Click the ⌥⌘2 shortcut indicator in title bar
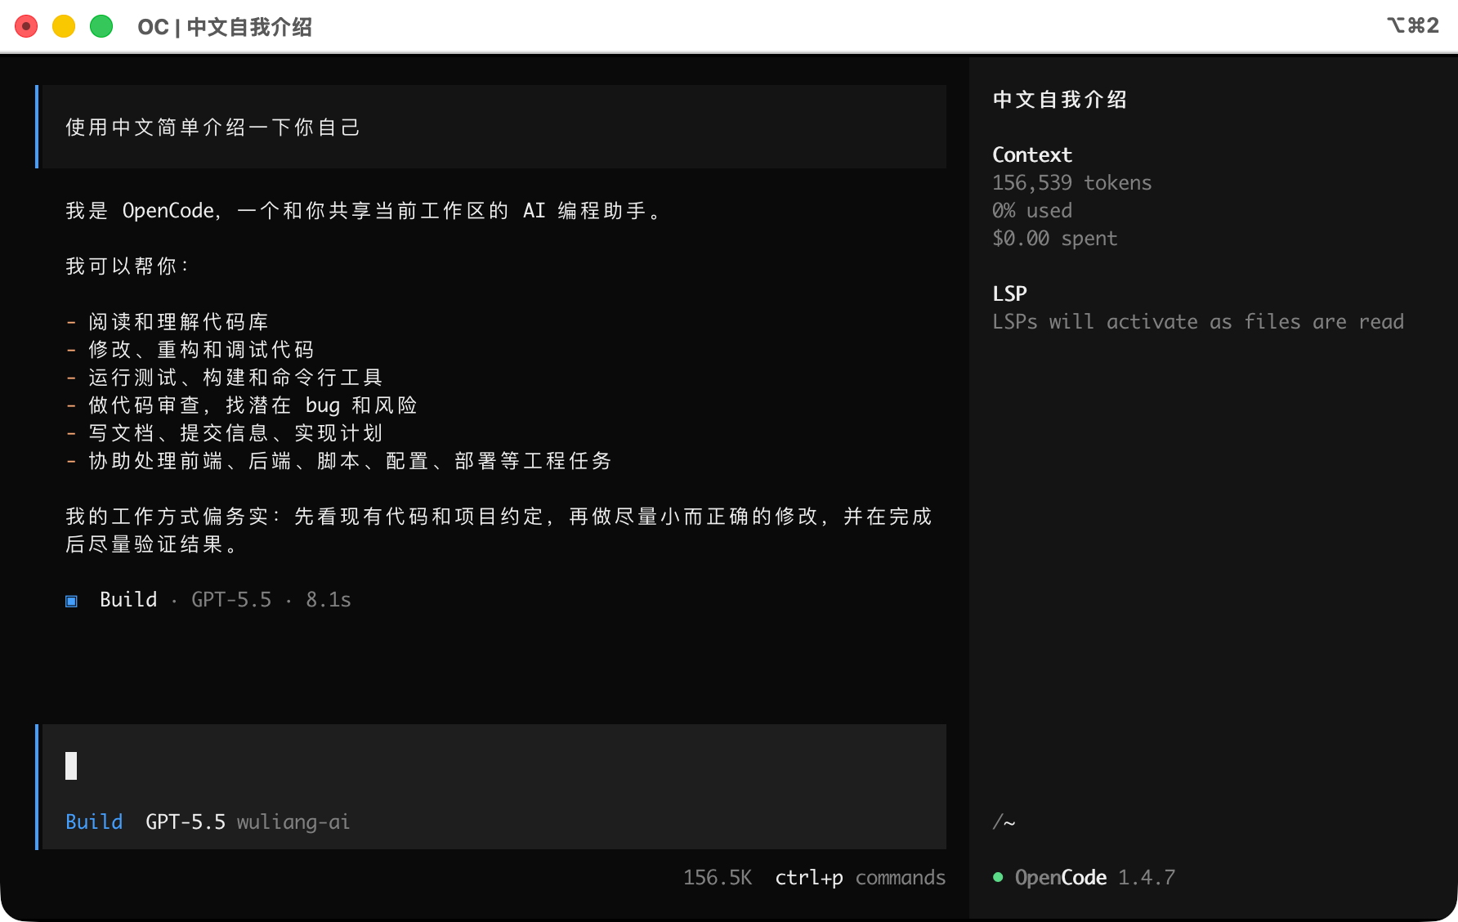This screenshot has width=1458, height=922. coord(1413,25)
